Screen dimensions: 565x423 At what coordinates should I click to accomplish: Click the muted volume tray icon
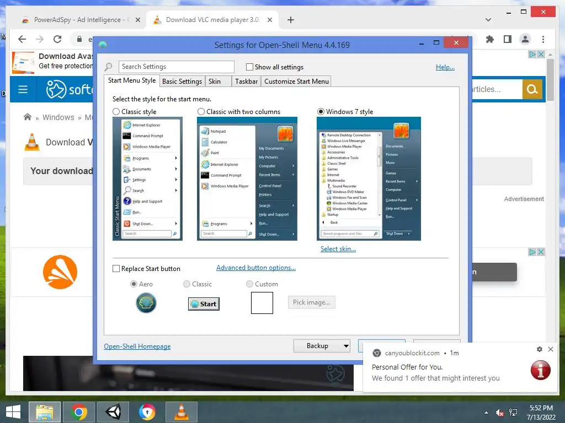pos(499,413)
